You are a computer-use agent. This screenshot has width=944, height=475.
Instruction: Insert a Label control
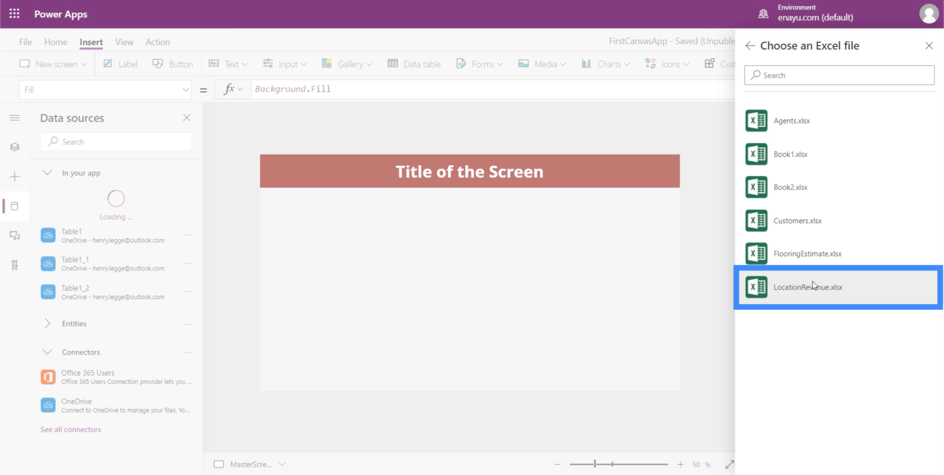[120, 64]
